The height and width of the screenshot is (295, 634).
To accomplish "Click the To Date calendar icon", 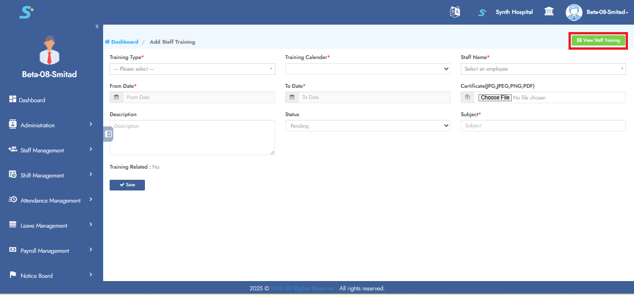I will (x=292, y=97).
